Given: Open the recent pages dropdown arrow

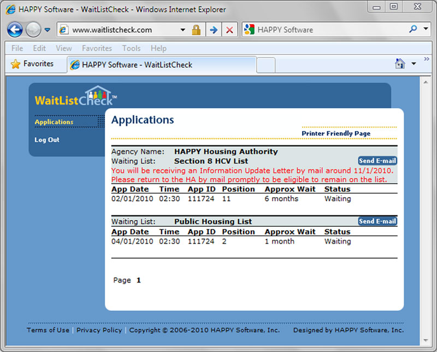Looking at the screenshot, I should coord(48,30).
